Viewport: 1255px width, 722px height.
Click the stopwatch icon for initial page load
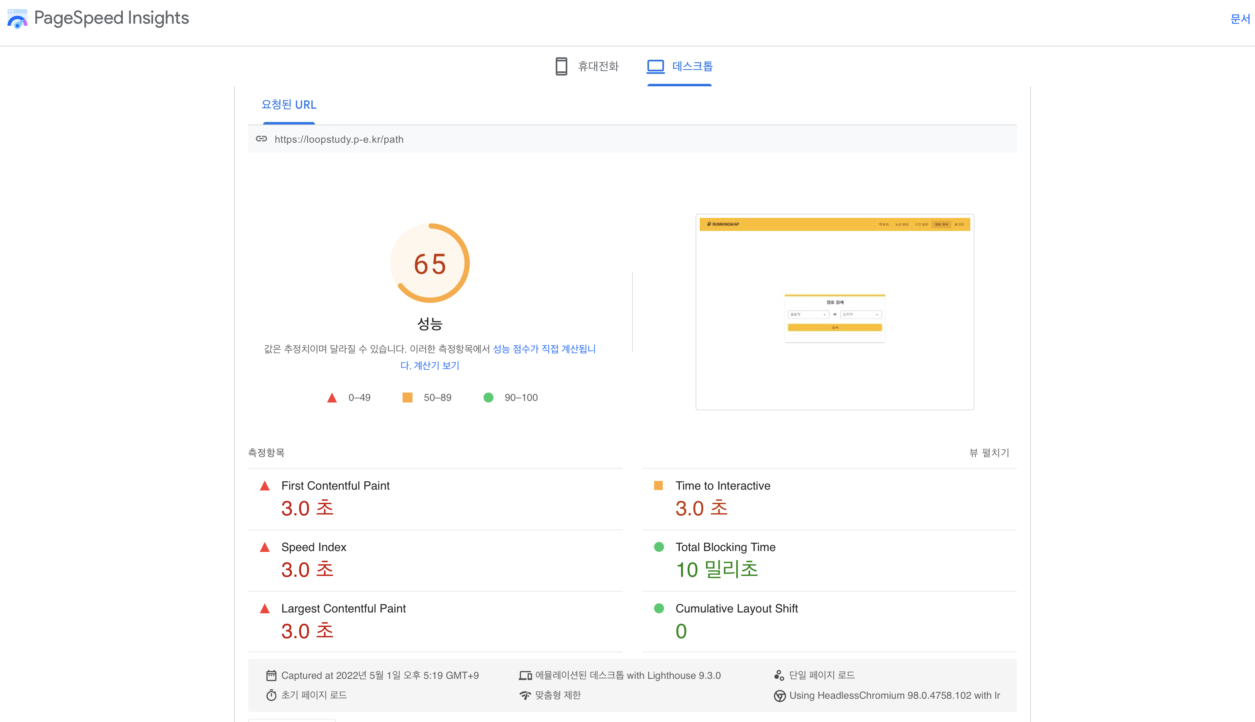[x=271, y=695]
